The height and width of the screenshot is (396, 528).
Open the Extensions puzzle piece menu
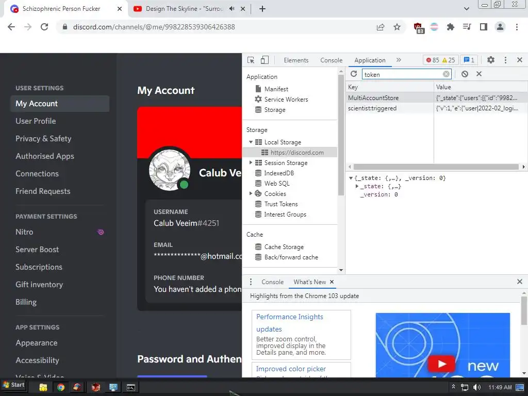click(450, 27)
